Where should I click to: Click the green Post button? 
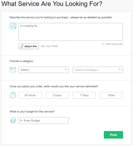113,135
